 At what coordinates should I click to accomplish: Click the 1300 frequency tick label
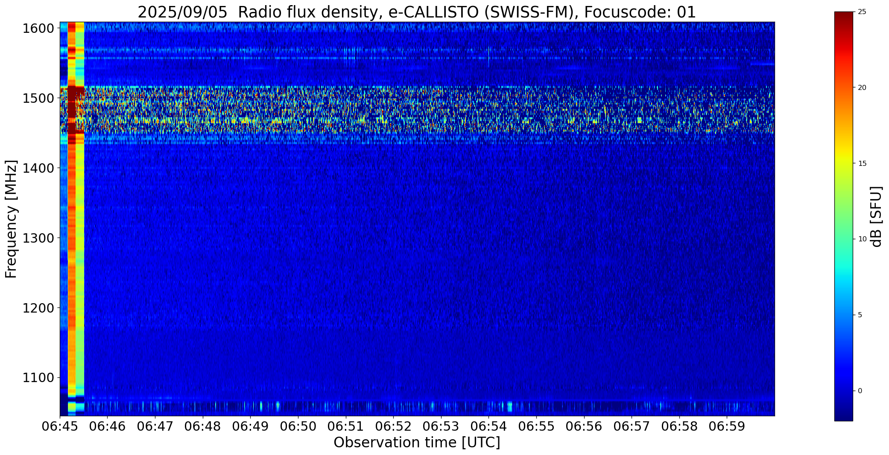pyautogui.click(x=38, y=238)
